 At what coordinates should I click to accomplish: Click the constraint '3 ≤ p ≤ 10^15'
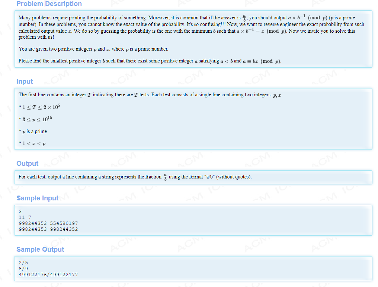point(35,119)
